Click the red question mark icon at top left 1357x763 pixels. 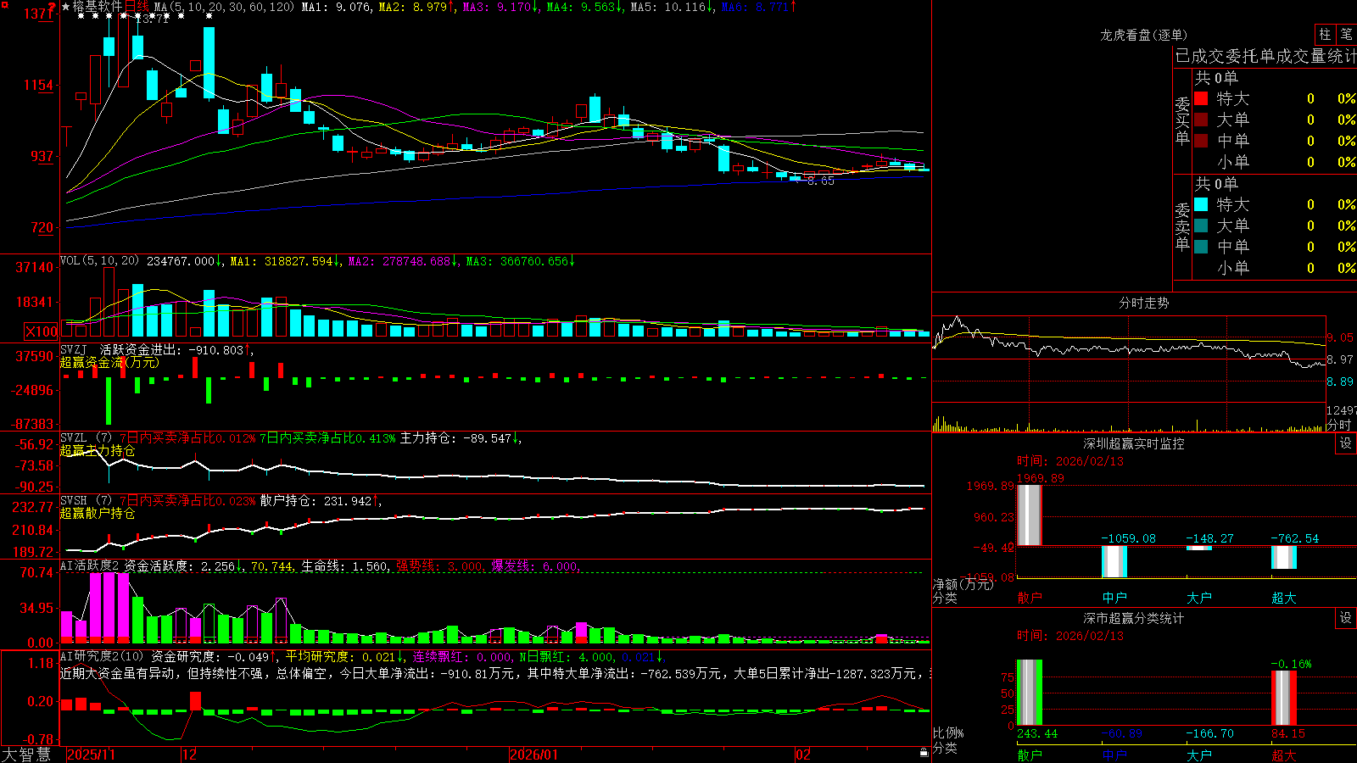click(53, 7)
